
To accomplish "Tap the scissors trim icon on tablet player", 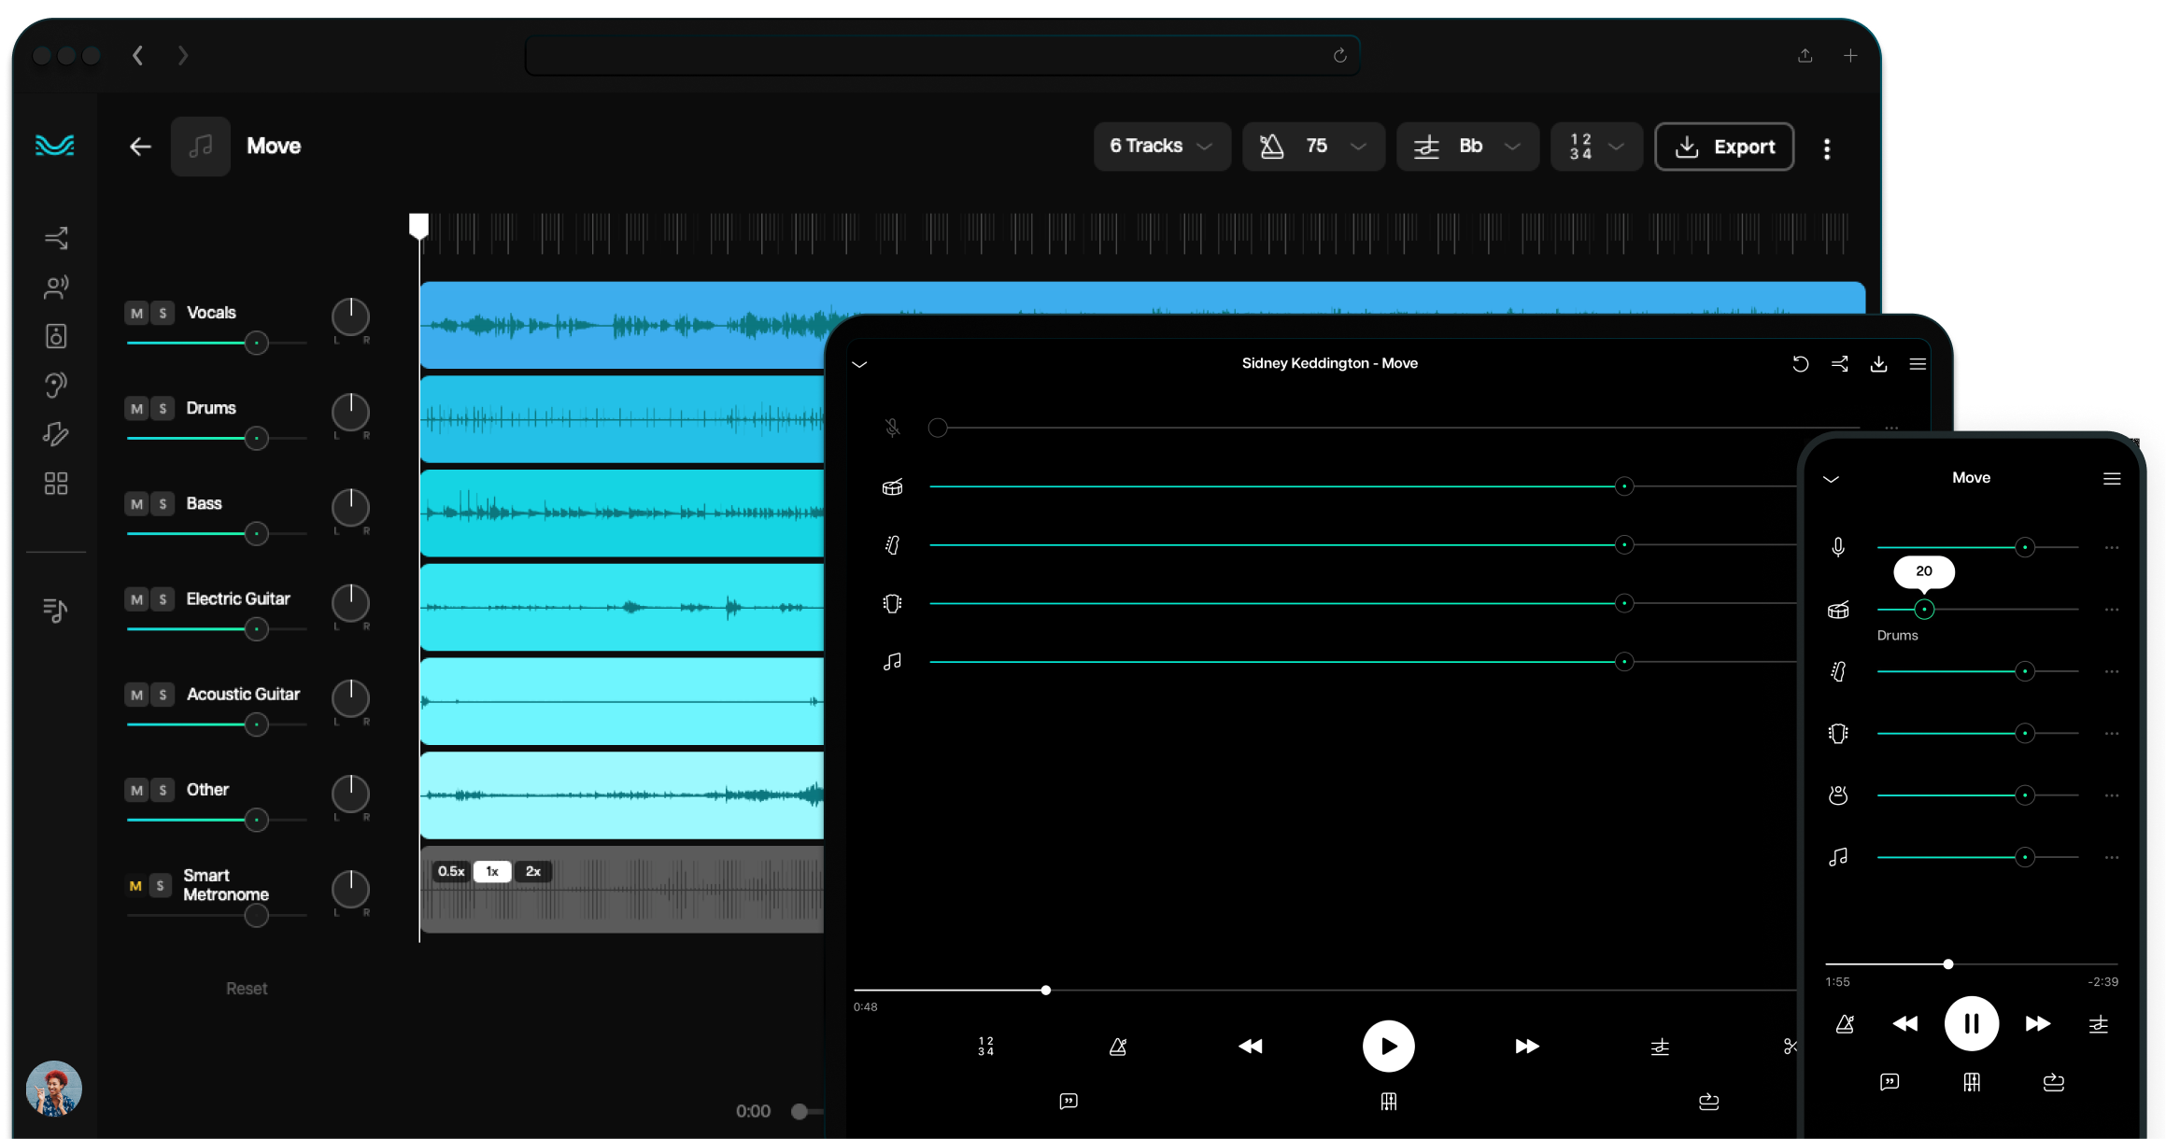I will [x=1790, y=1047].
